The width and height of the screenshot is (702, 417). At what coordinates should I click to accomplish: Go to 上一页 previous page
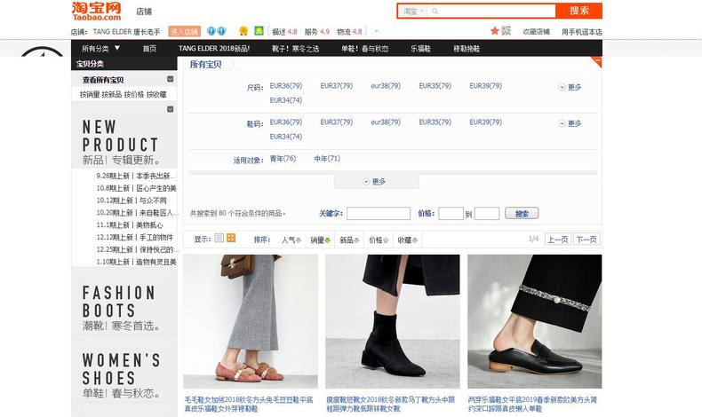(x=558, y=240)
